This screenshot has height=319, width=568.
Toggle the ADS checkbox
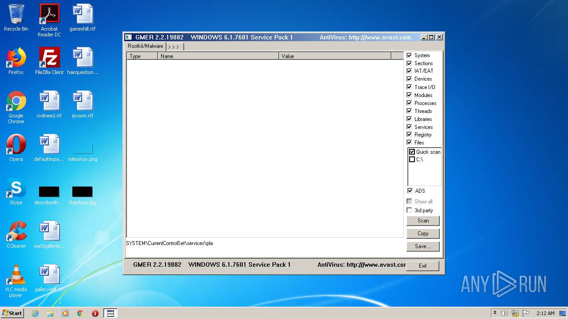[x=410, y=191]
